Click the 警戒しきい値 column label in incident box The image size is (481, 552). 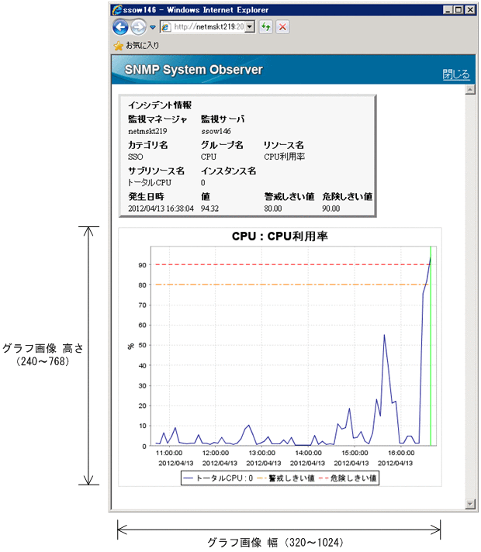(x=289, y=196)
